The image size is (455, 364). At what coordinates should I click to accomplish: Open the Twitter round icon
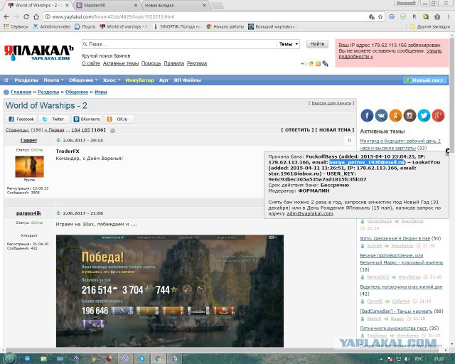(424, 116)
